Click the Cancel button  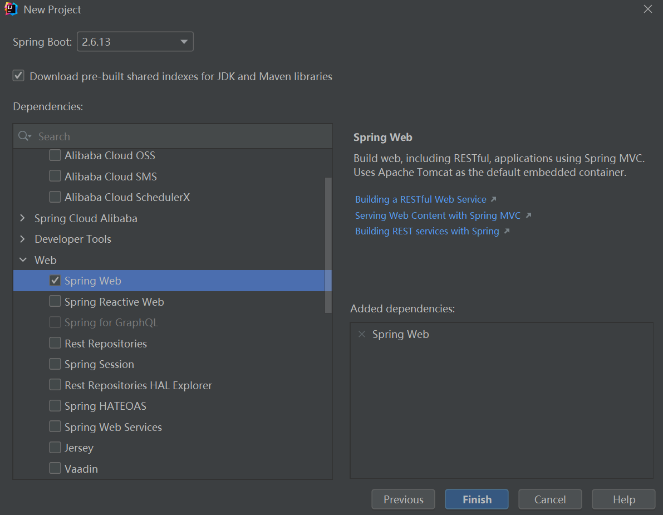(x=550, y=499)
